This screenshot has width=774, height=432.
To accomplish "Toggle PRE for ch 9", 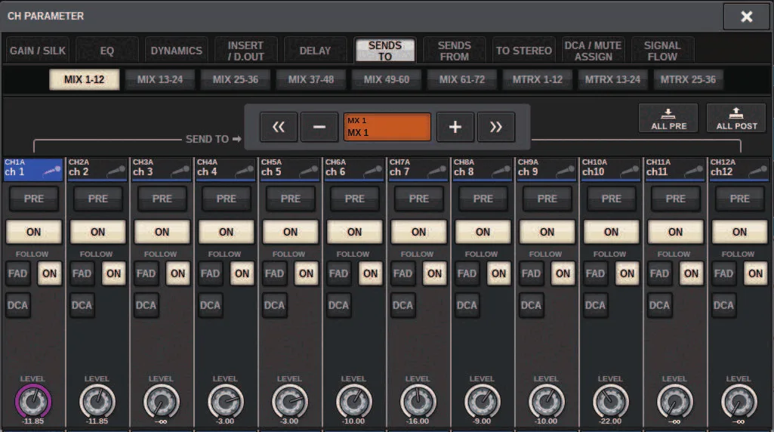I will point(547,199).
